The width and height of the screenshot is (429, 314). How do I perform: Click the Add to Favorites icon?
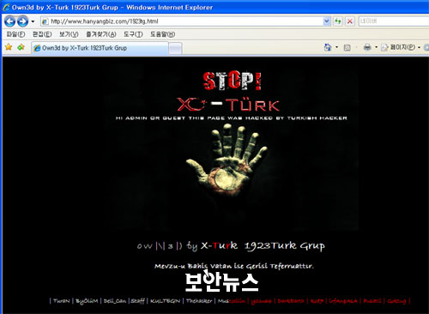21,47
